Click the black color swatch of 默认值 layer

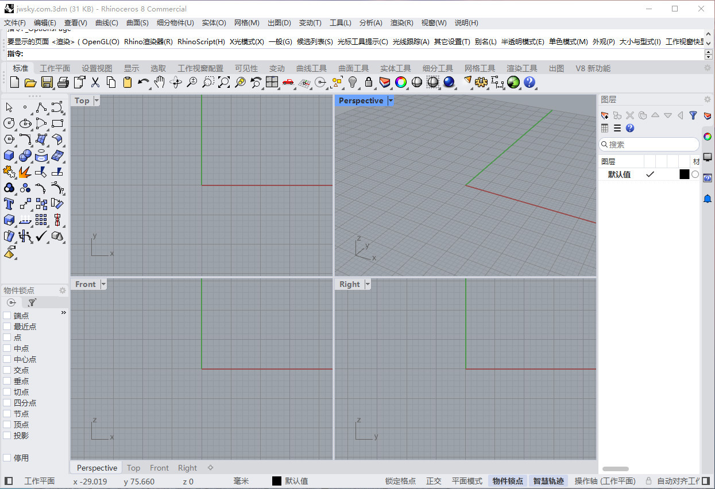pos(684,174)
